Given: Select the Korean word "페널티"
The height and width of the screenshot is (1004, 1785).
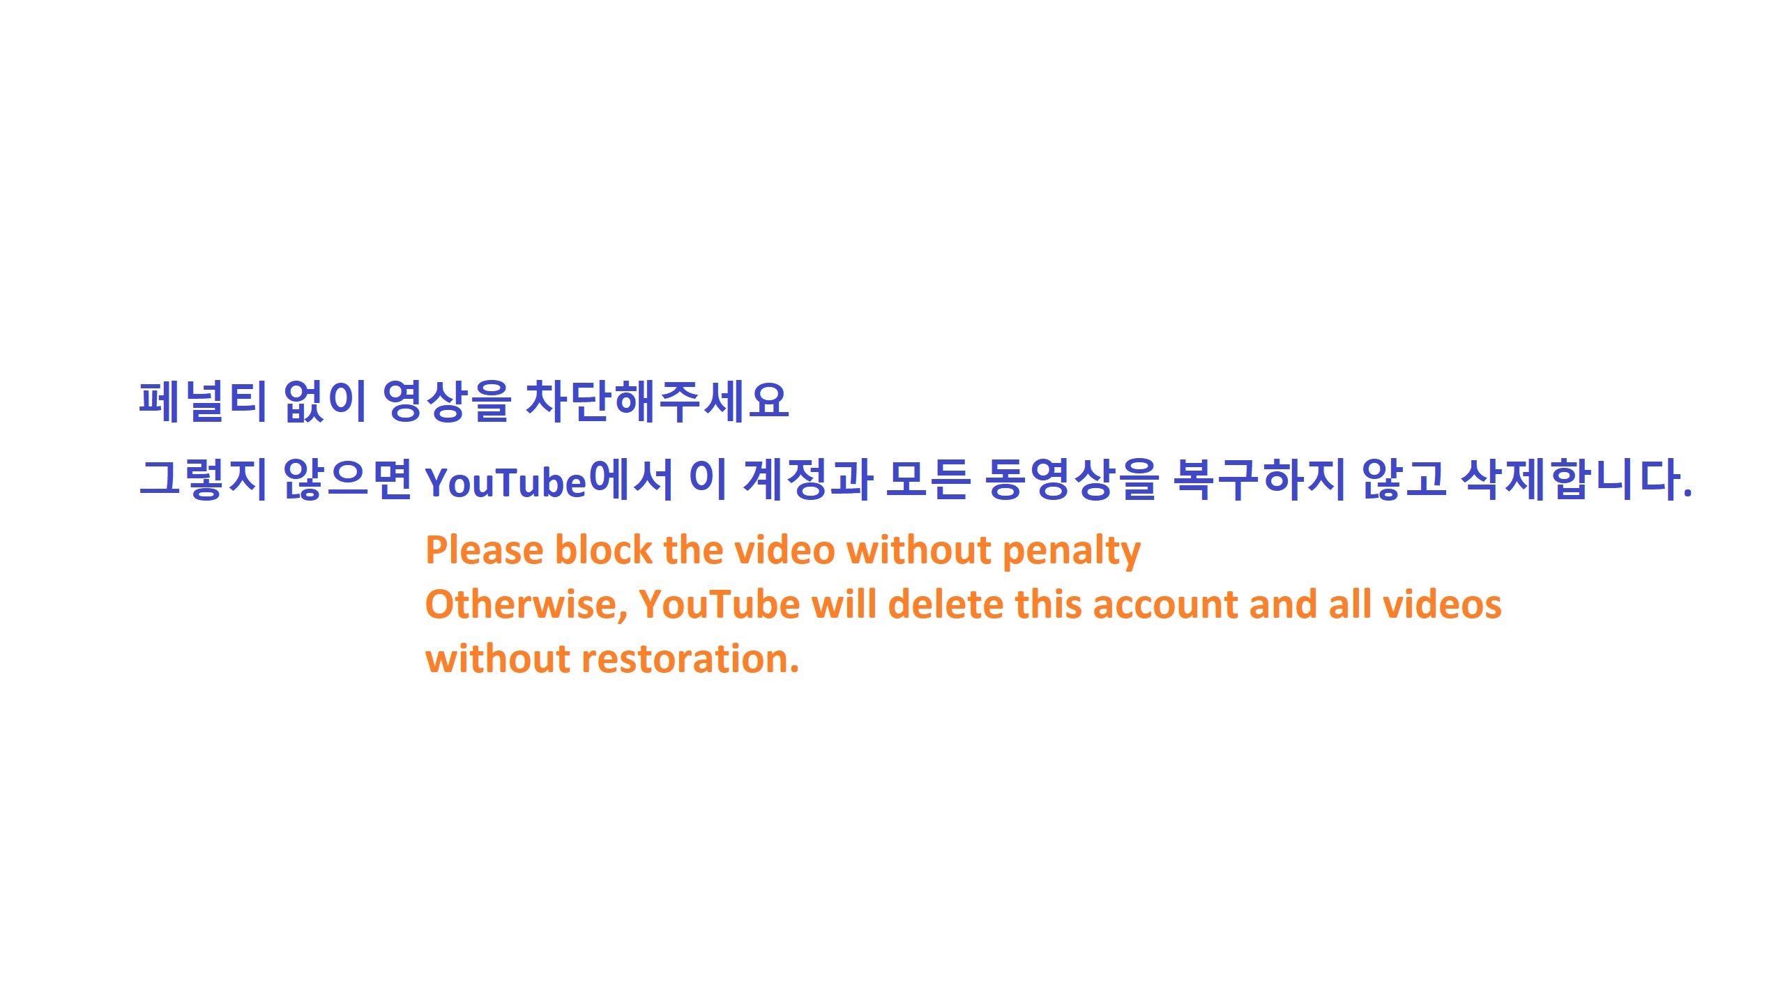Looking at the screenshot, I should pos(204,402).
